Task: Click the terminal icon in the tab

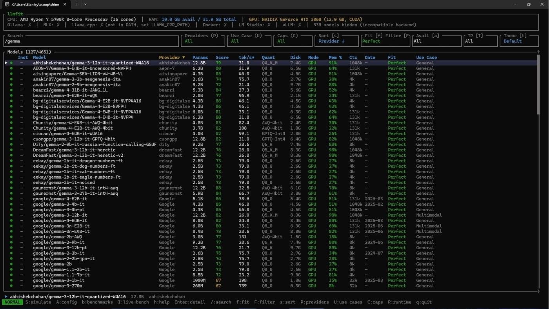Action: (x=7, y=4)
